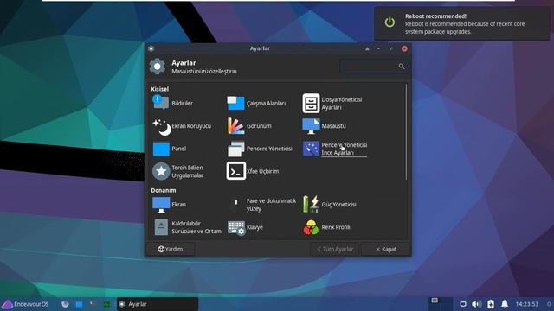This screenshot has height=311, width=554.
Task: Launch the web browser from panel
Action: tap(65, 304)
